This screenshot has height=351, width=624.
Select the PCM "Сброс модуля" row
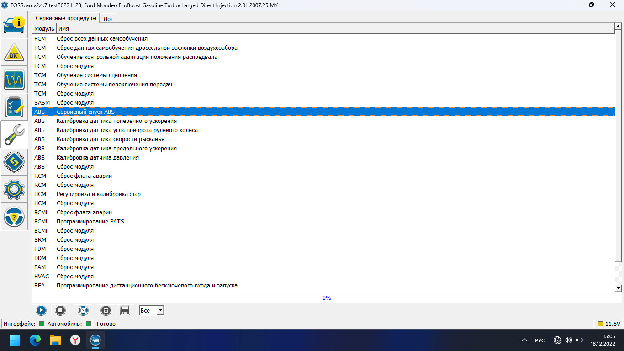pos(323,66)
